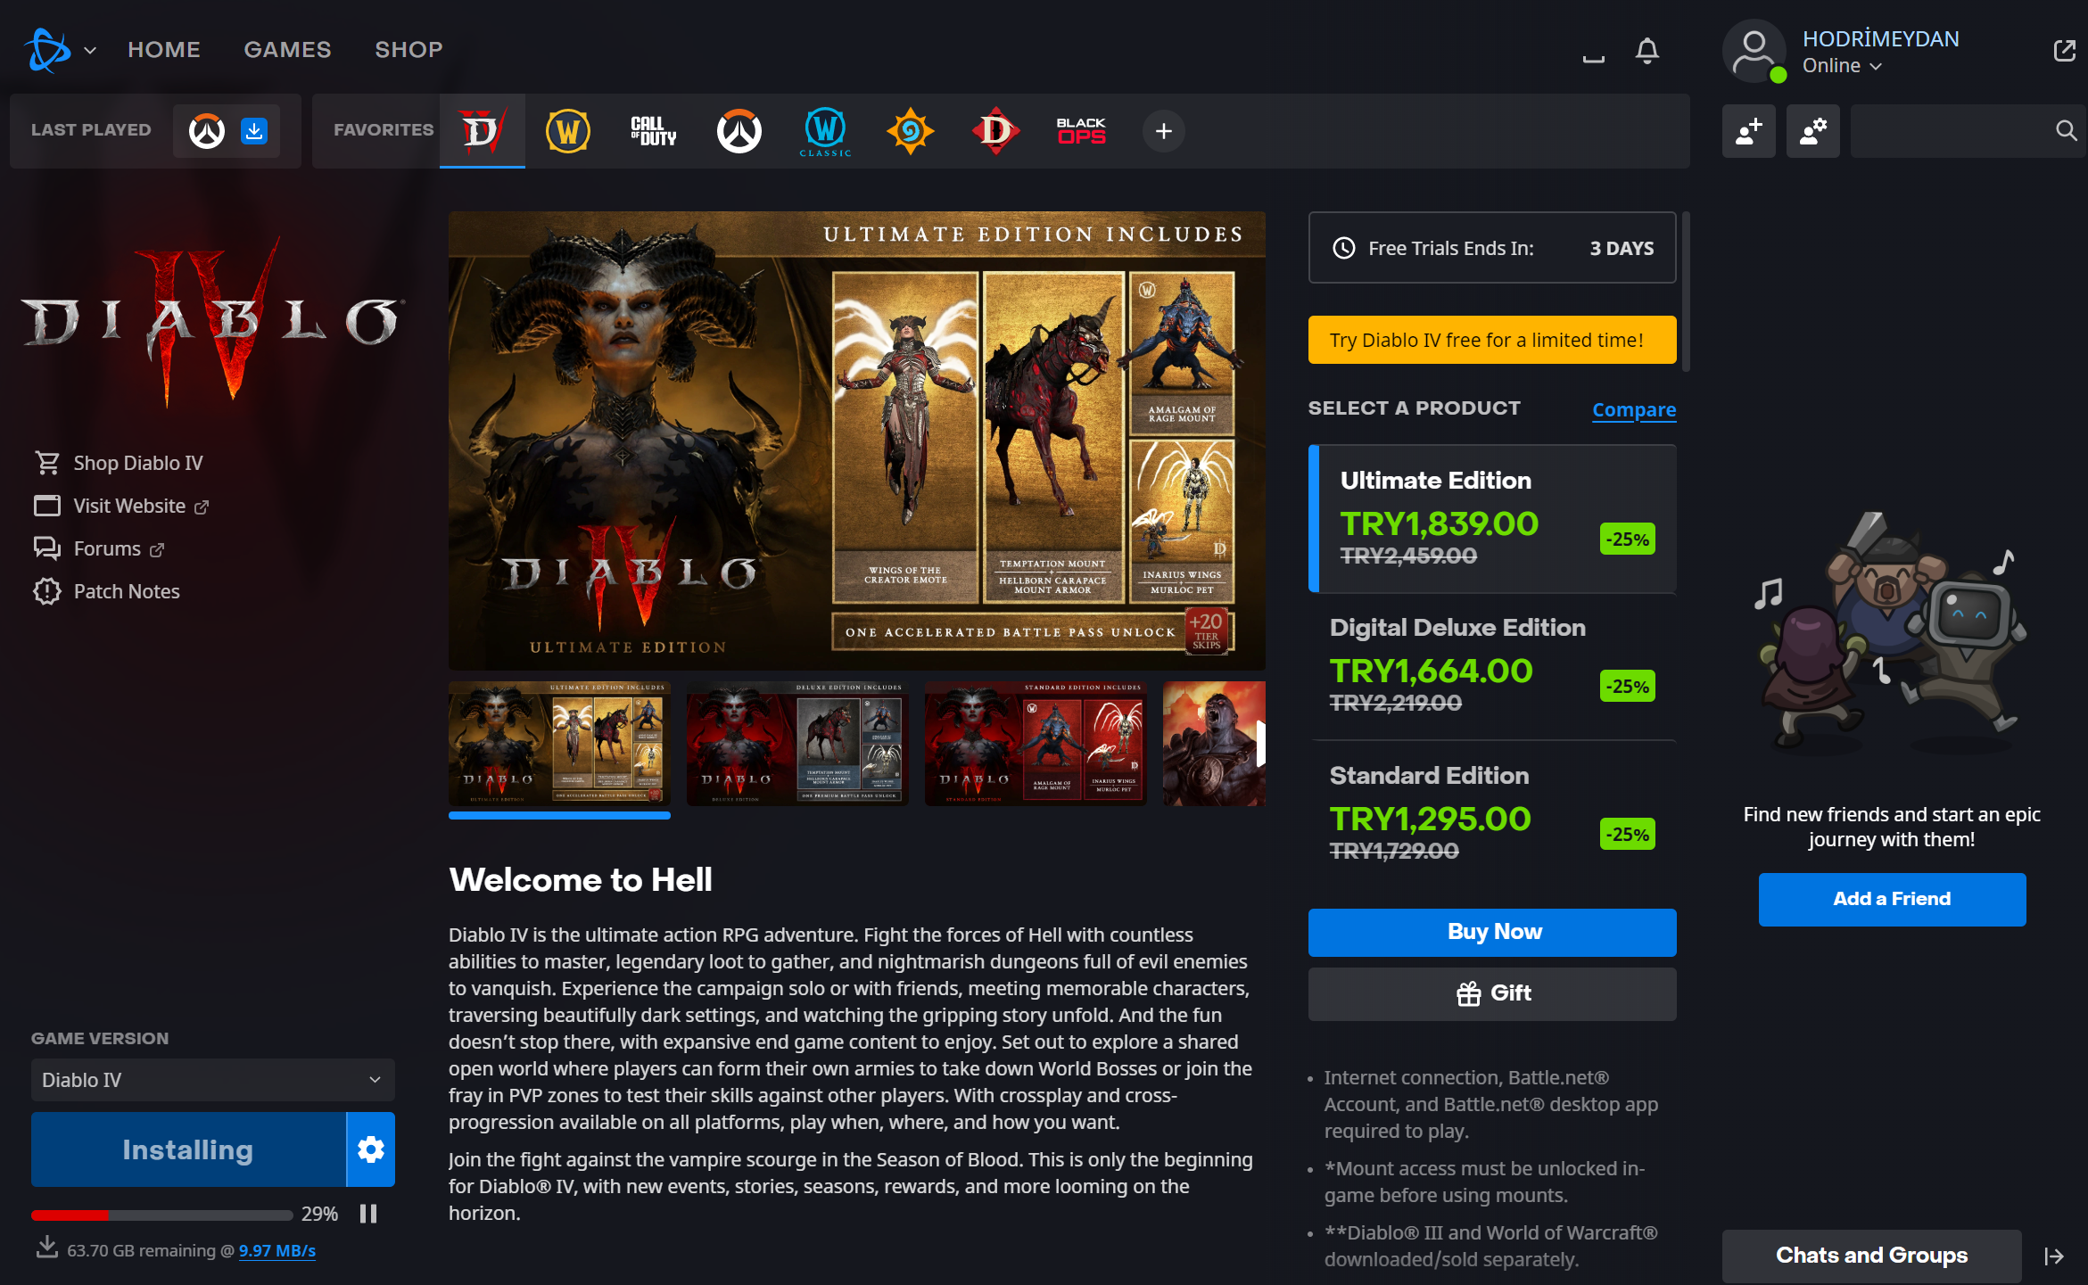Click the minimize-to-tray dash icon
The width and height of the screenshot is (2088, 1285).
coord(1593,59)
